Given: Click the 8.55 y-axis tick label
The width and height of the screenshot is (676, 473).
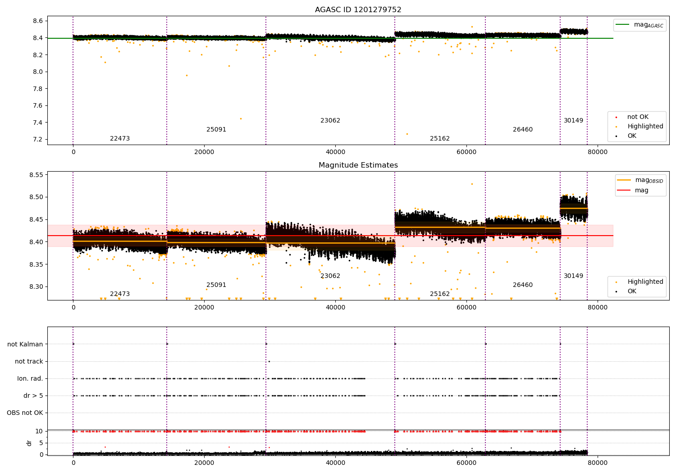Looking at the screenshot, I should [x=36, y=175].
